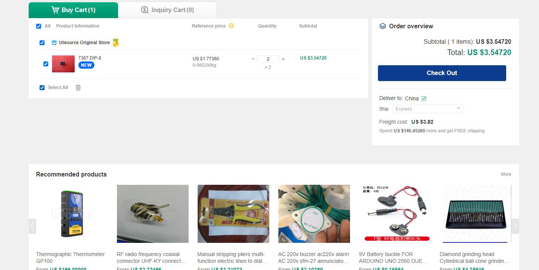Switch to the Inquiry Cart tab
The width and height of the screenshot is (539, 270).
click(167, 10)
